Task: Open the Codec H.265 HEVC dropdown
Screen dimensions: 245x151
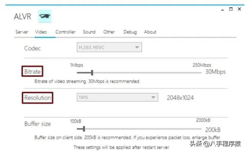Action: click(x=109, y=47)
